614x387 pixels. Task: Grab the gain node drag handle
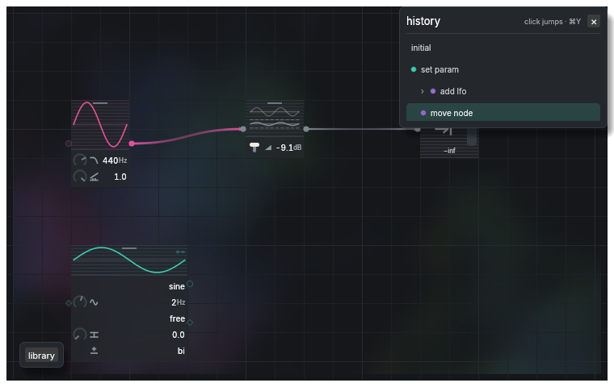coord(275,103)
